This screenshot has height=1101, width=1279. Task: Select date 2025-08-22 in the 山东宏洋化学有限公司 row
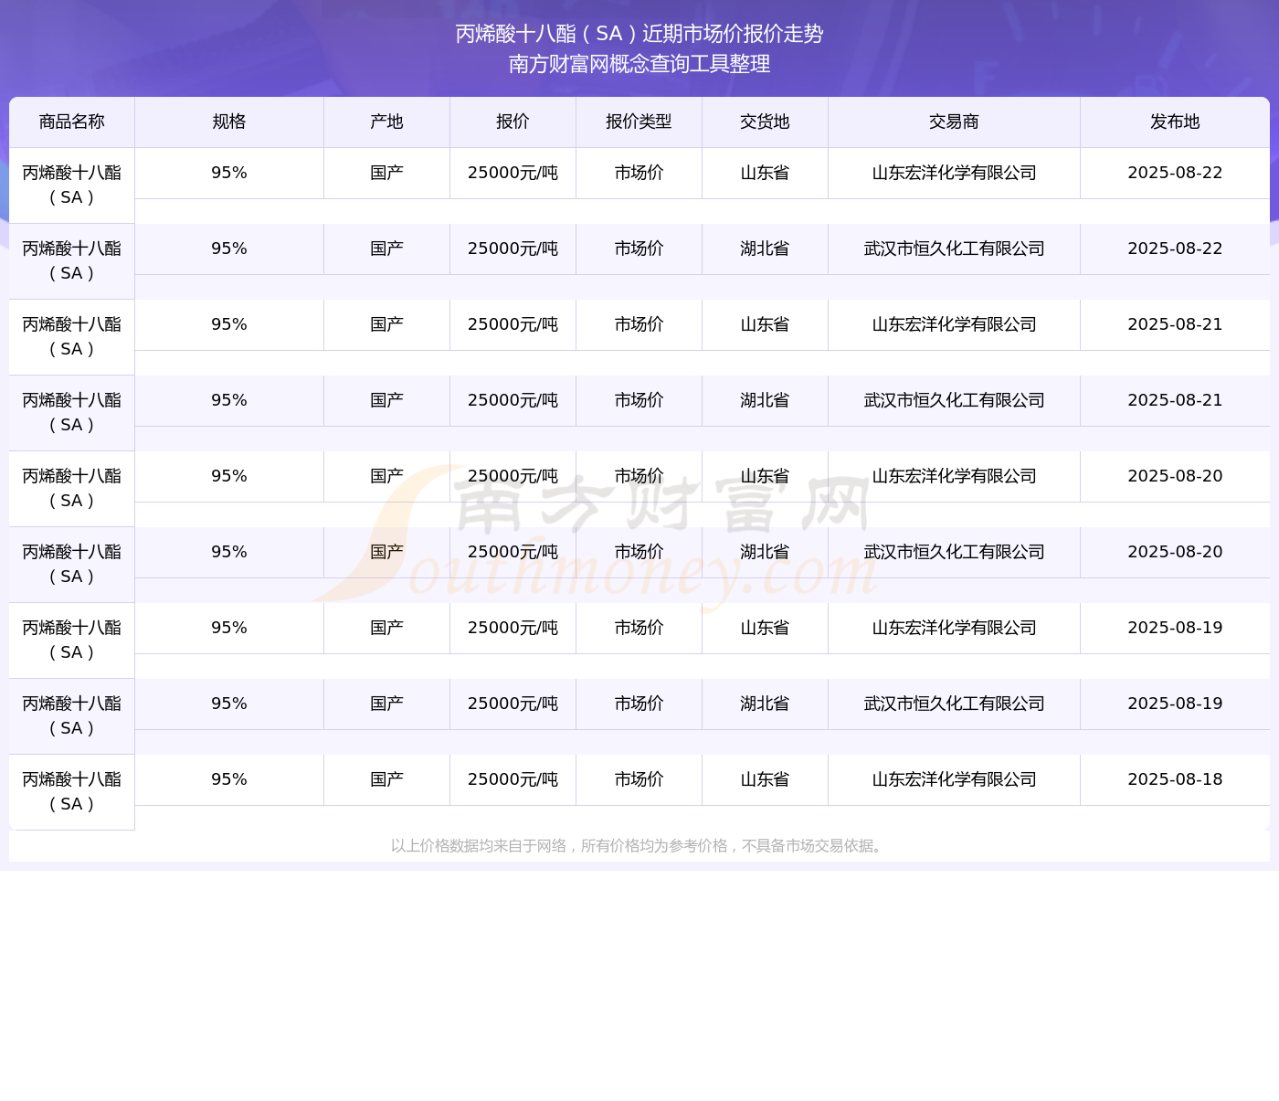tap(1176, 173)
